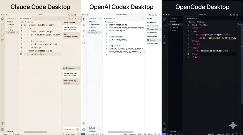The height and width of the screenshot is (135, 243).
Task: Select Search icon in OpenCode activity bar
Action: [165, 25]
